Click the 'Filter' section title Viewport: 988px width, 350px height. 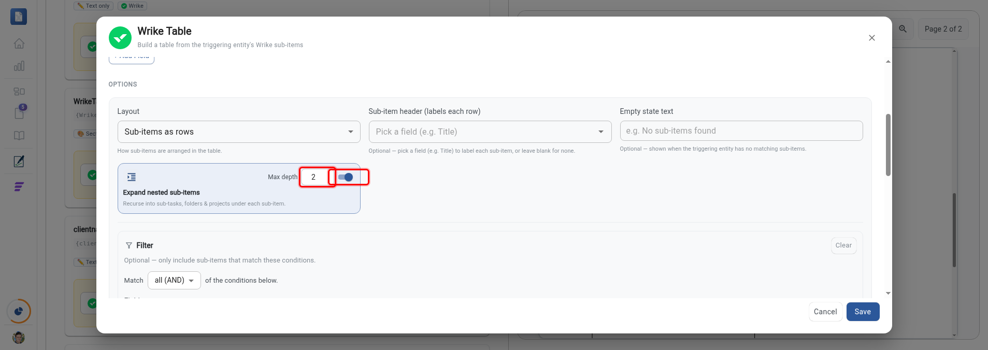coord(145,245)
